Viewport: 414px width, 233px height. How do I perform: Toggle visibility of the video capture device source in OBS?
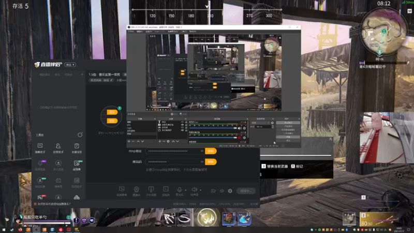point(182,125)
